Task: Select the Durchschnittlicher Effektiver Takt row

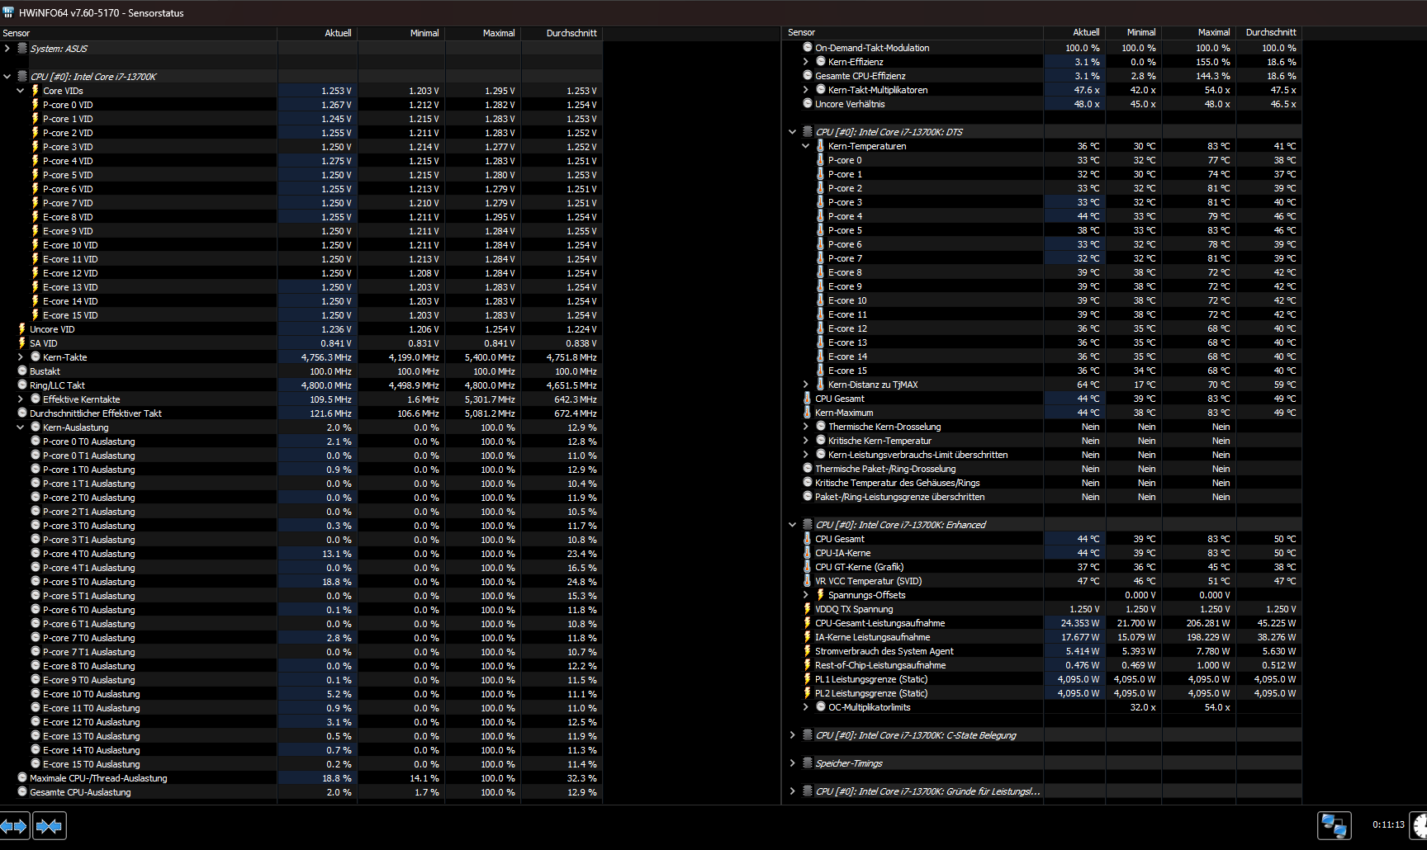Action: point(301,413)
